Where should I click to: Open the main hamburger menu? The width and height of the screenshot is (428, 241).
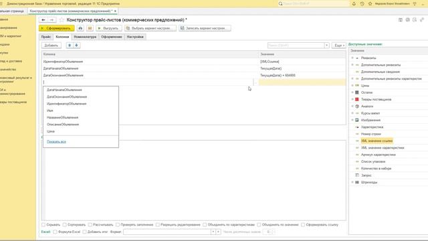1,3
